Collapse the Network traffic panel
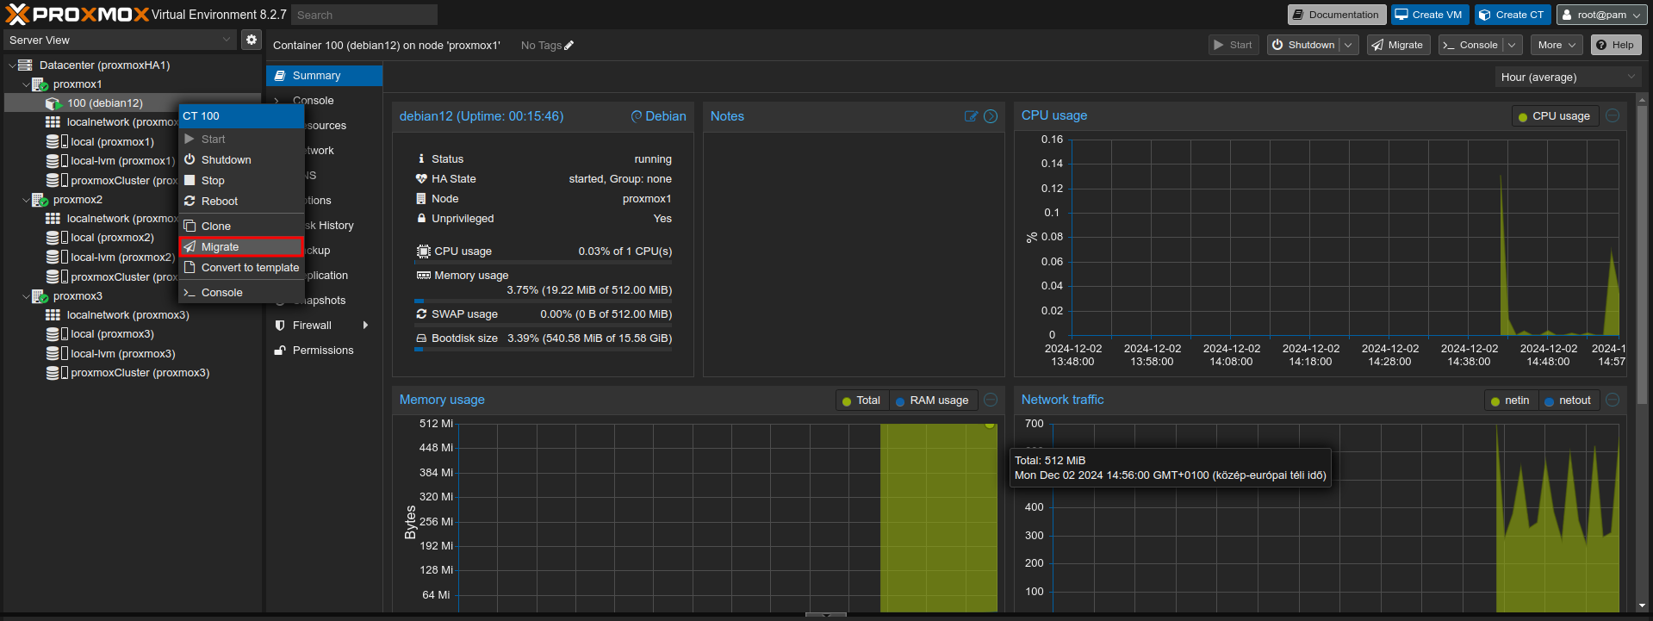The width and height of the screenshot is (1653, 621). click(x=1613, y=400)
